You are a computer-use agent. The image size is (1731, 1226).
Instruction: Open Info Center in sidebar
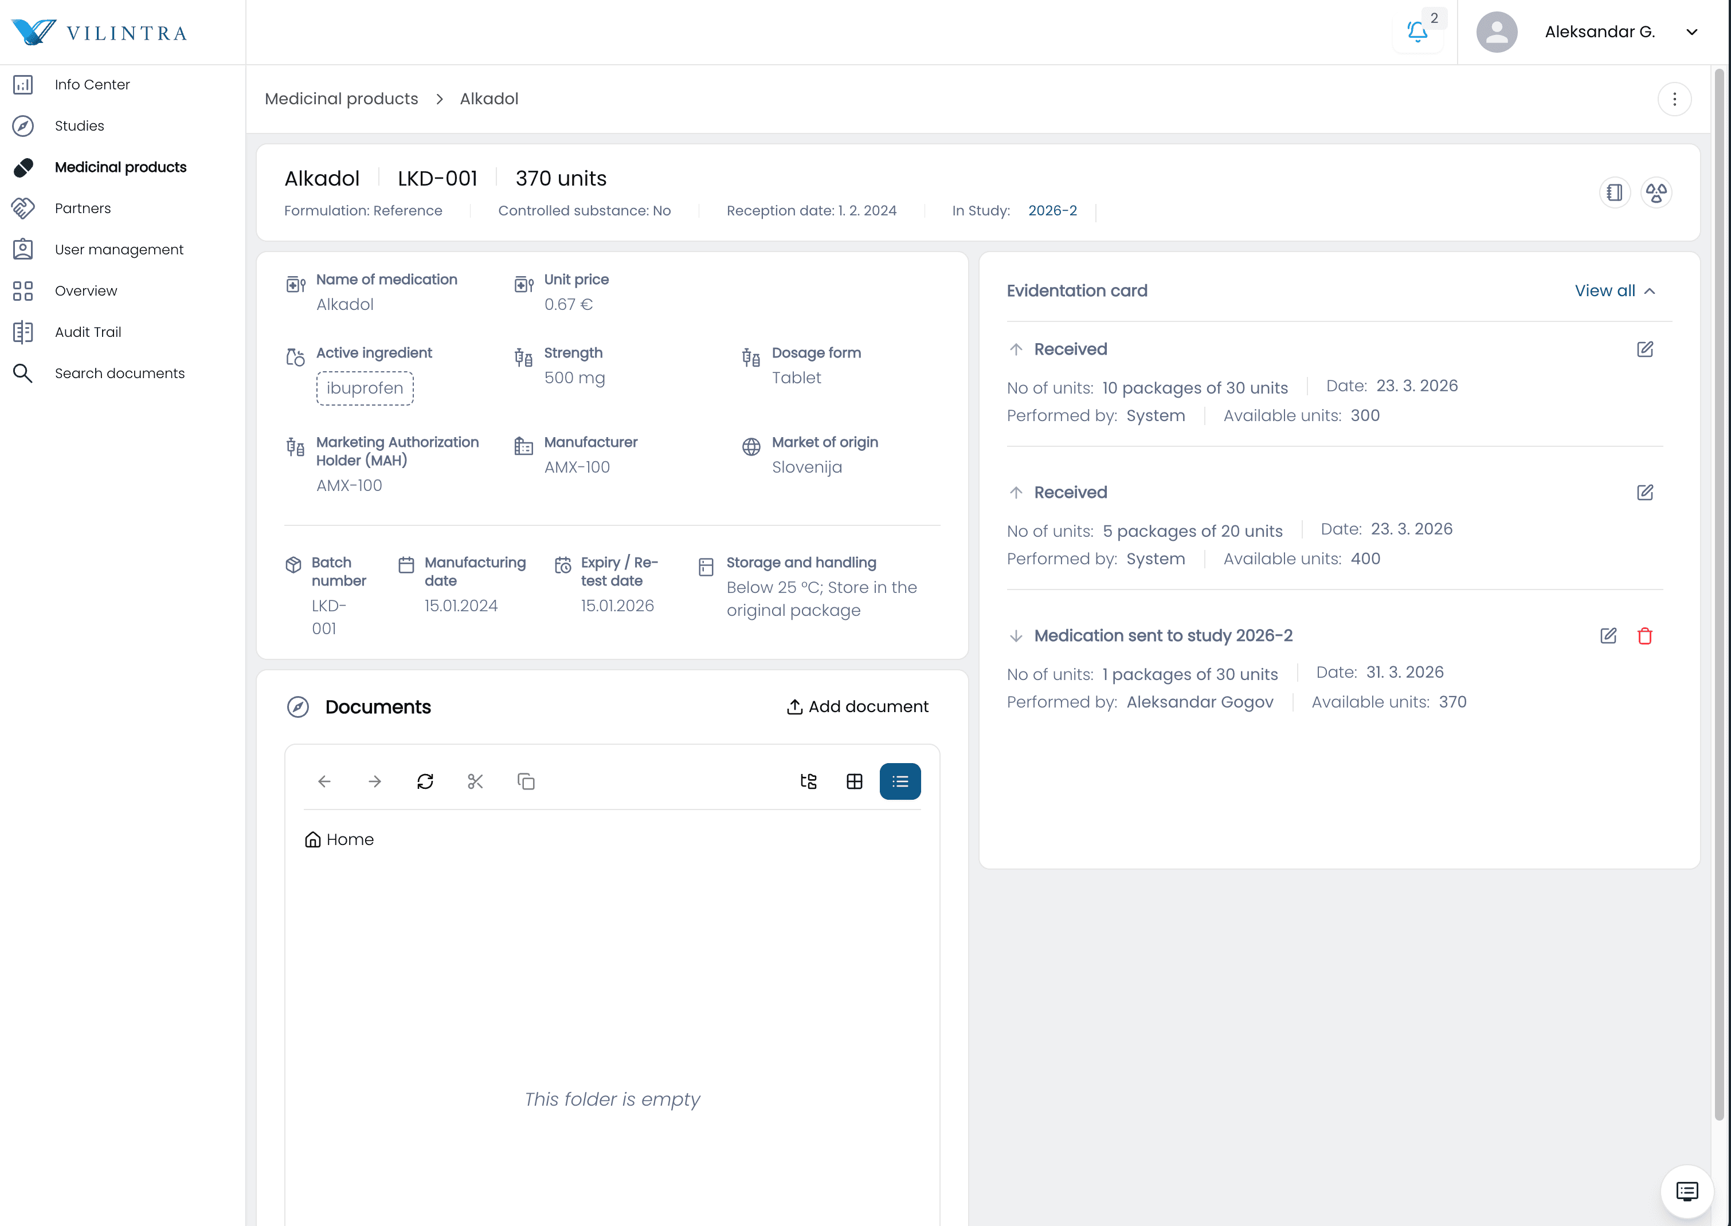(92, 85)
